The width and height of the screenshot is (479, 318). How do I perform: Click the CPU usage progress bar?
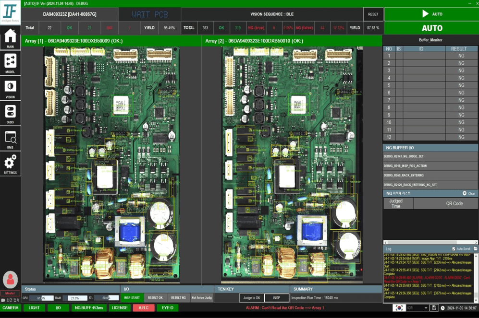tap(41, 298)
